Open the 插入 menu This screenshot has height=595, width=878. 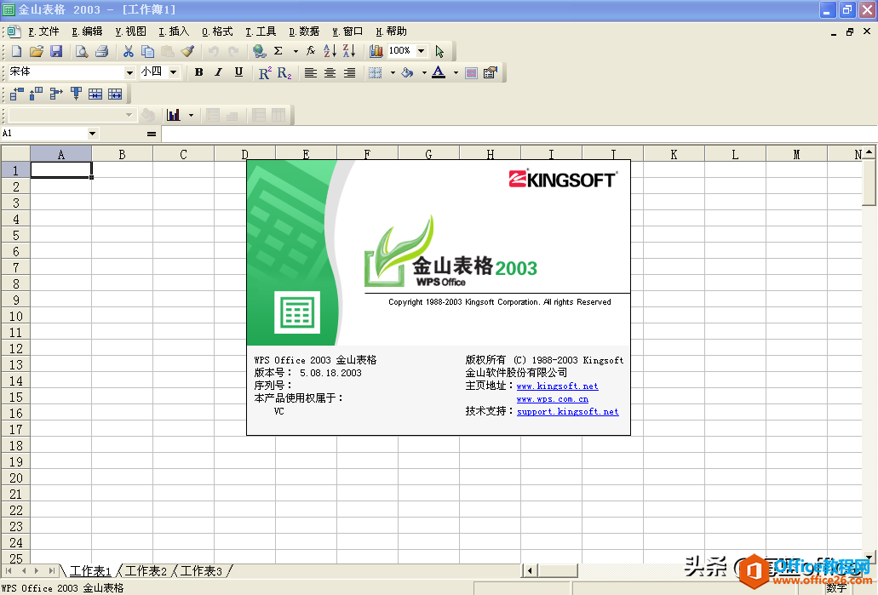click(174, 31)
